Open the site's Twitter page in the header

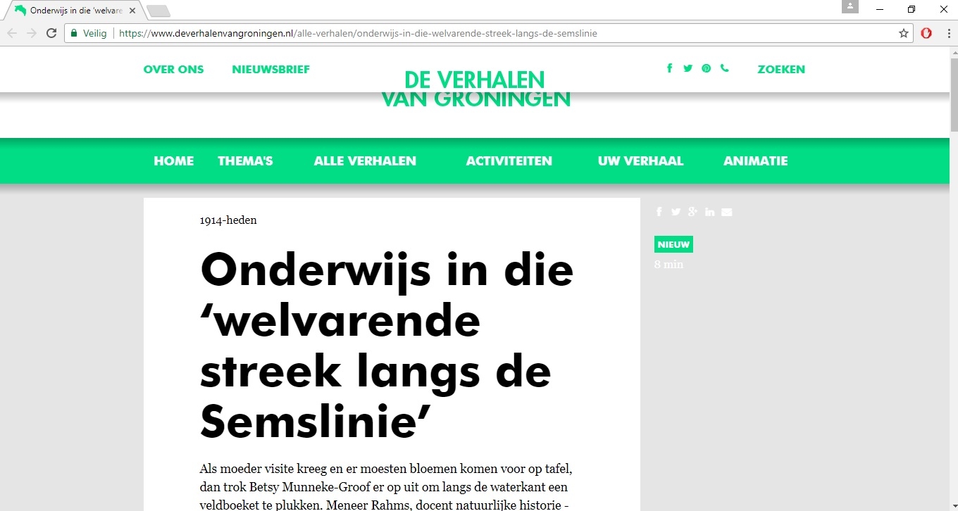pos(688,68)
